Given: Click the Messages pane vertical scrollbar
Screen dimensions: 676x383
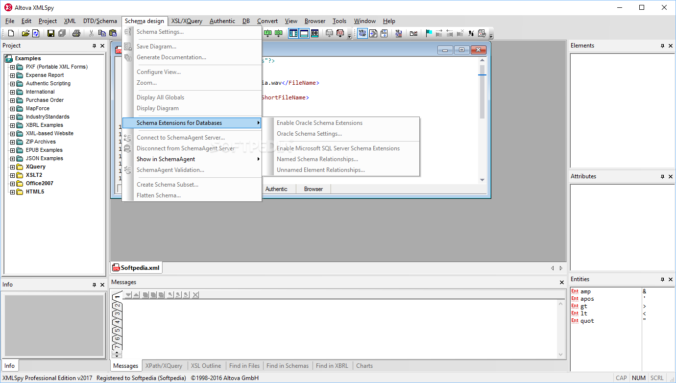Looking at the screenshot, I should [561, 329].
